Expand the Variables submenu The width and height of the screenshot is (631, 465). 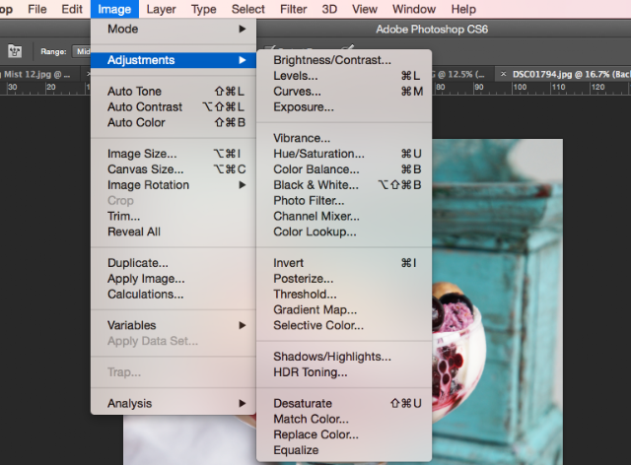tap(174, 325)
